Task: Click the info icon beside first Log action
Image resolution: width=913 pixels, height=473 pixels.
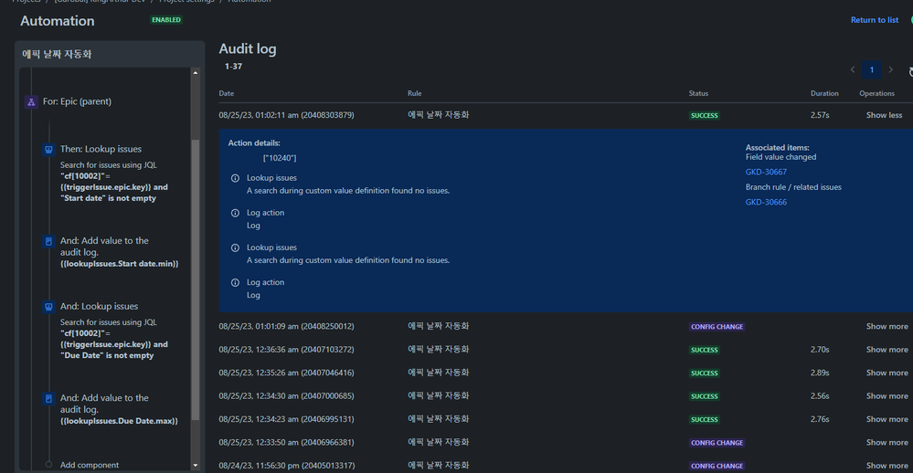Action: point(235,213)
